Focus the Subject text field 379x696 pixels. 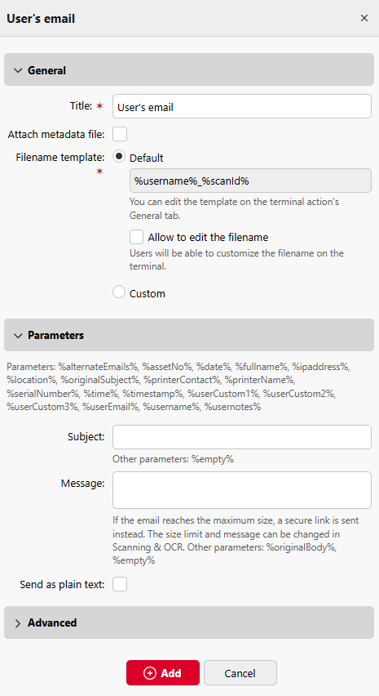pos(242,437)
